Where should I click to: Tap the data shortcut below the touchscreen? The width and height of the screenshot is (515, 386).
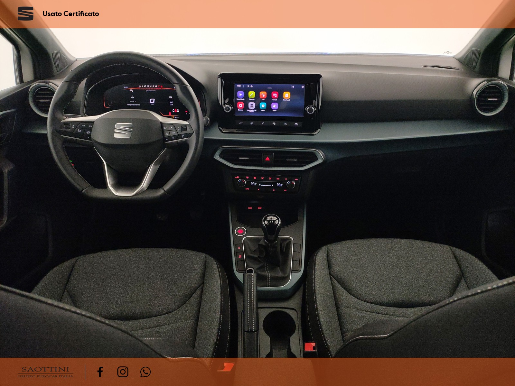[285, 124]
